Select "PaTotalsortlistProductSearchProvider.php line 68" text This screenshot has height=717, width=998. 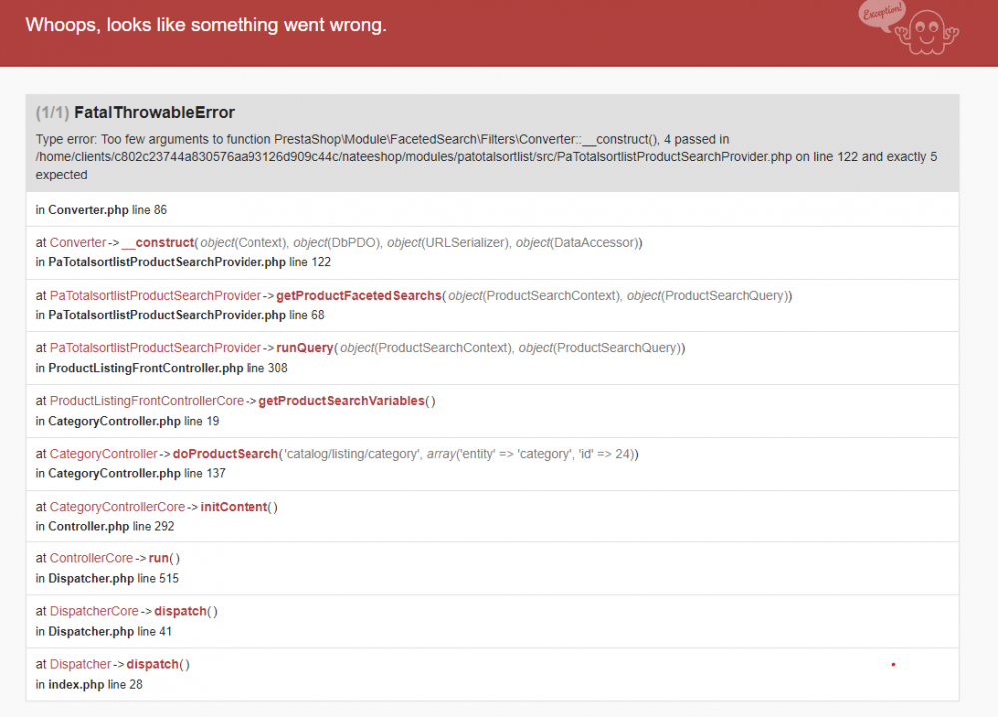tap(187, 315)
